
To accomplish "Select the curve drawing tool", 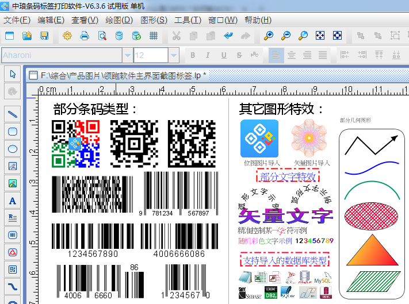I will [x=13, y=287].
